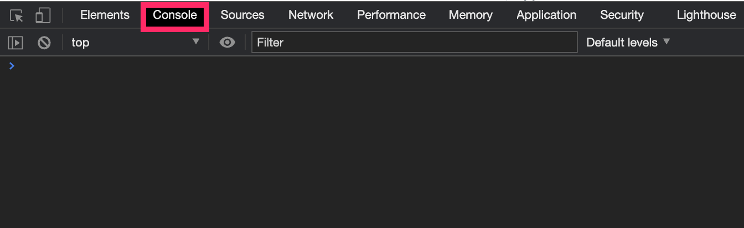Show the console sidebar panel icon
The height and width of the screenshot is (228, 744).
pos(15,43)
